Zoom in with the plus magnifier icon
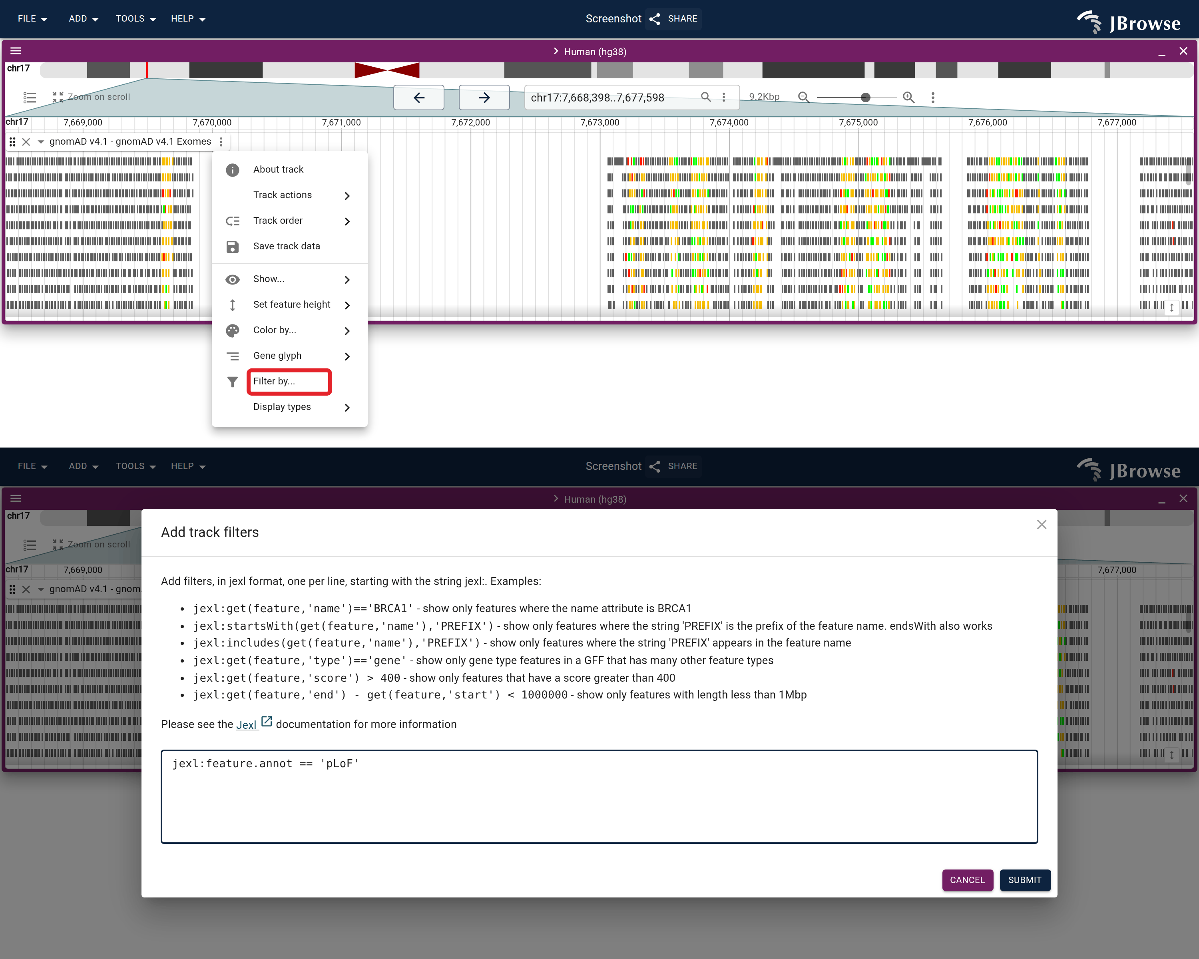 tap(909, 97)
